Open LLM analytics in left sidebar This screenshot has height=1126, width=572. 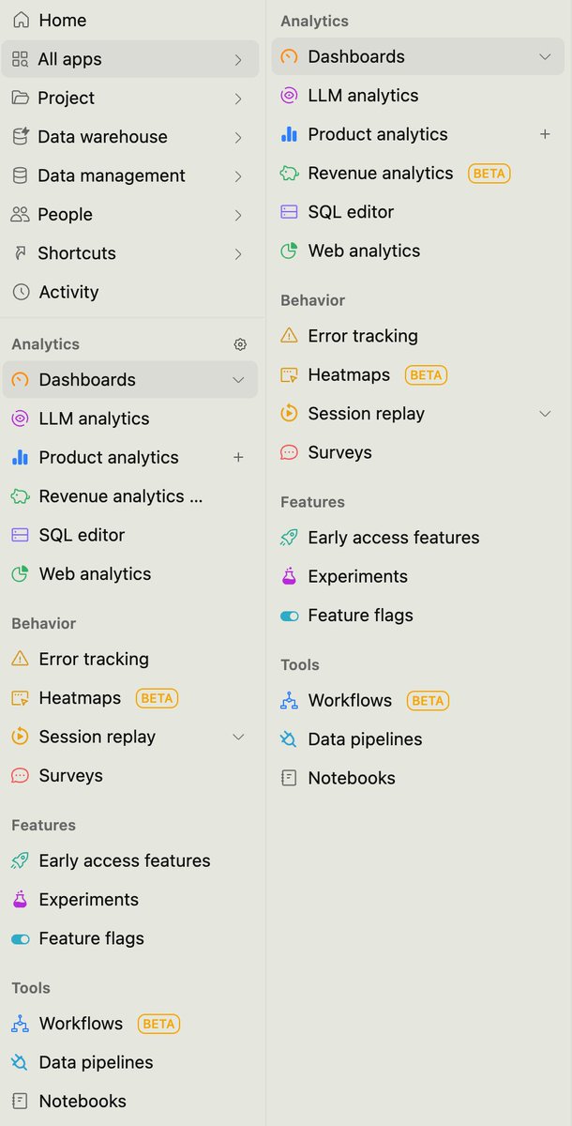(x=94, y=418)
